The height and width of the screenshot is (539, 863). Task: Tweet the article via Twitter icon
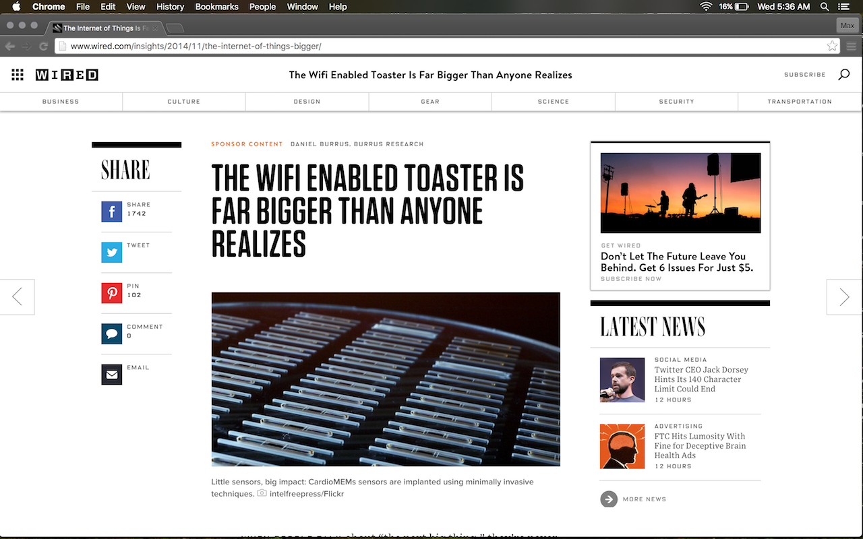pos(112,253)
